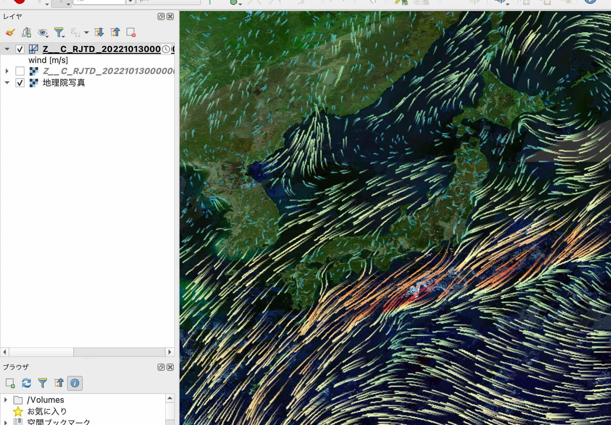Expand the /Volumes folder
611x425 pixels.
coord(6,400)
